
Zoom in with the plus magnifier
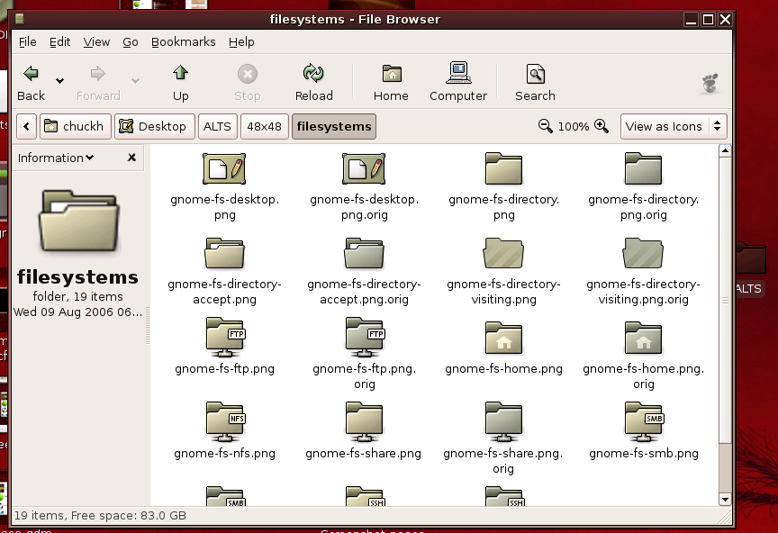pyautogui.click(x=602, y=126)
